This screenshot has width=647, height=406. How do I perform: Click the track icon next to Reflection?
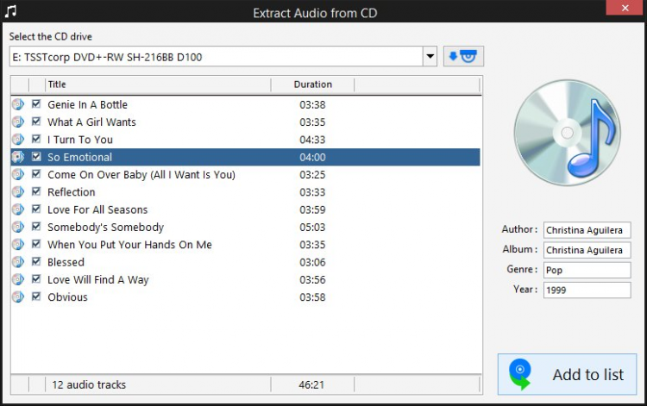click(x=18, y=192)
